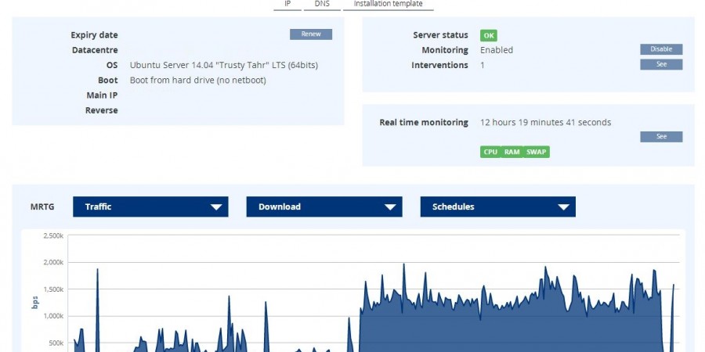The width and height of the screenshot is (705, 352).
Task: See real time monitoring details
Action: pyautogui.click(x=661, y=136)
